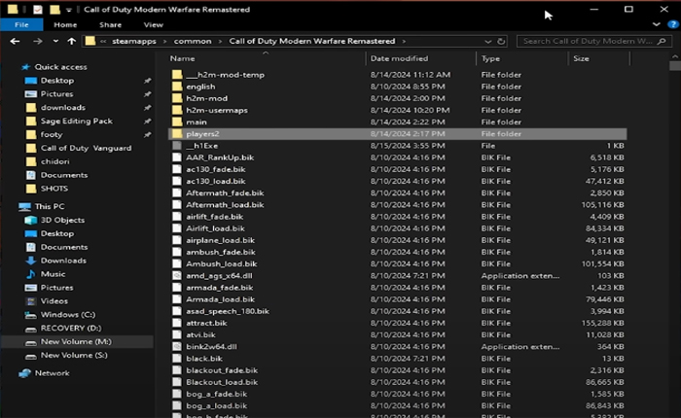Focus the Search Call of Duty box

click(592, 41)
